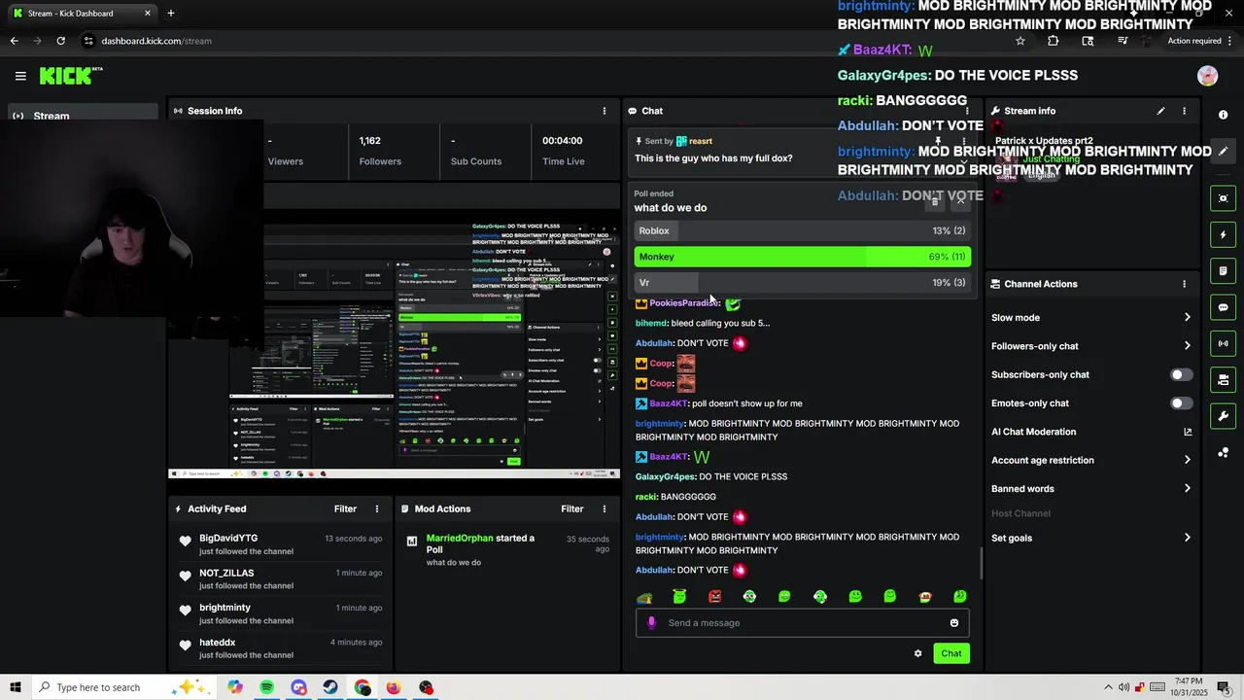This screenshot has height=700, width=1244.
Task: Click microphone icon in message box
Action: (651, 623)
